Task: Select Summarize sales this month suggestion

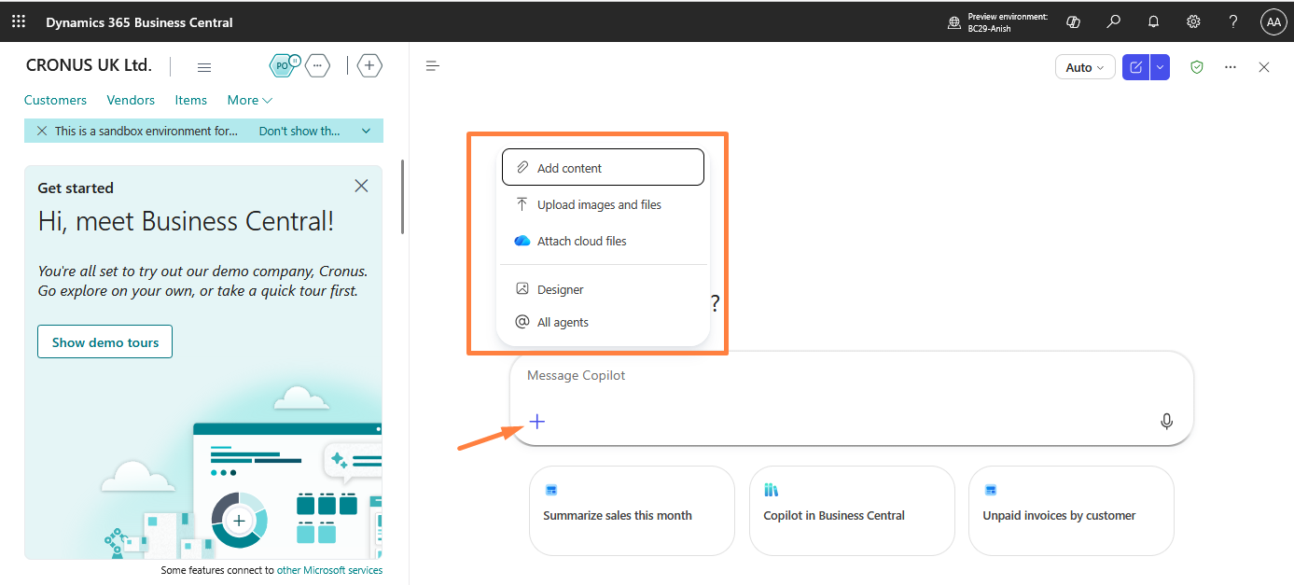Action: [632, 510]
